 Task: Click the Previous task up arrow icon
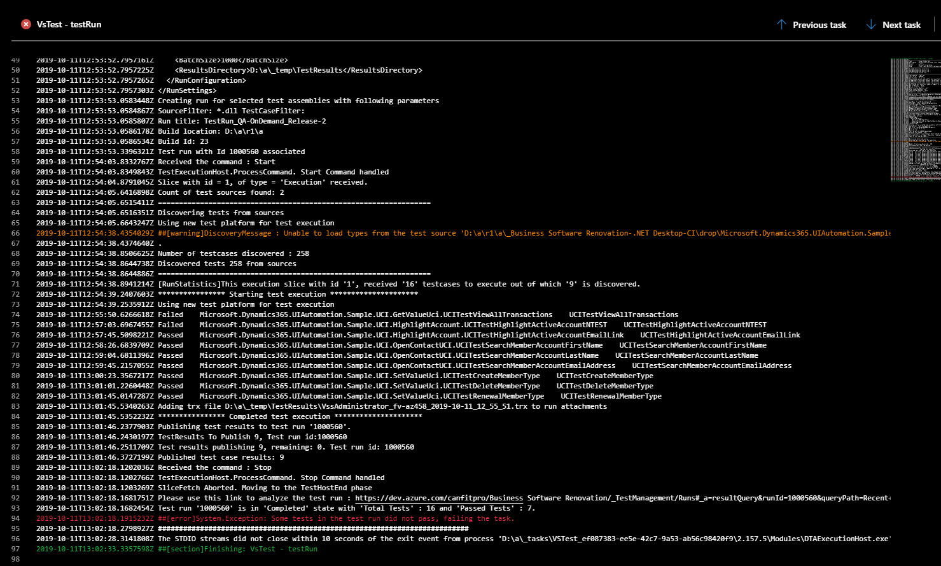pos(781,25)
